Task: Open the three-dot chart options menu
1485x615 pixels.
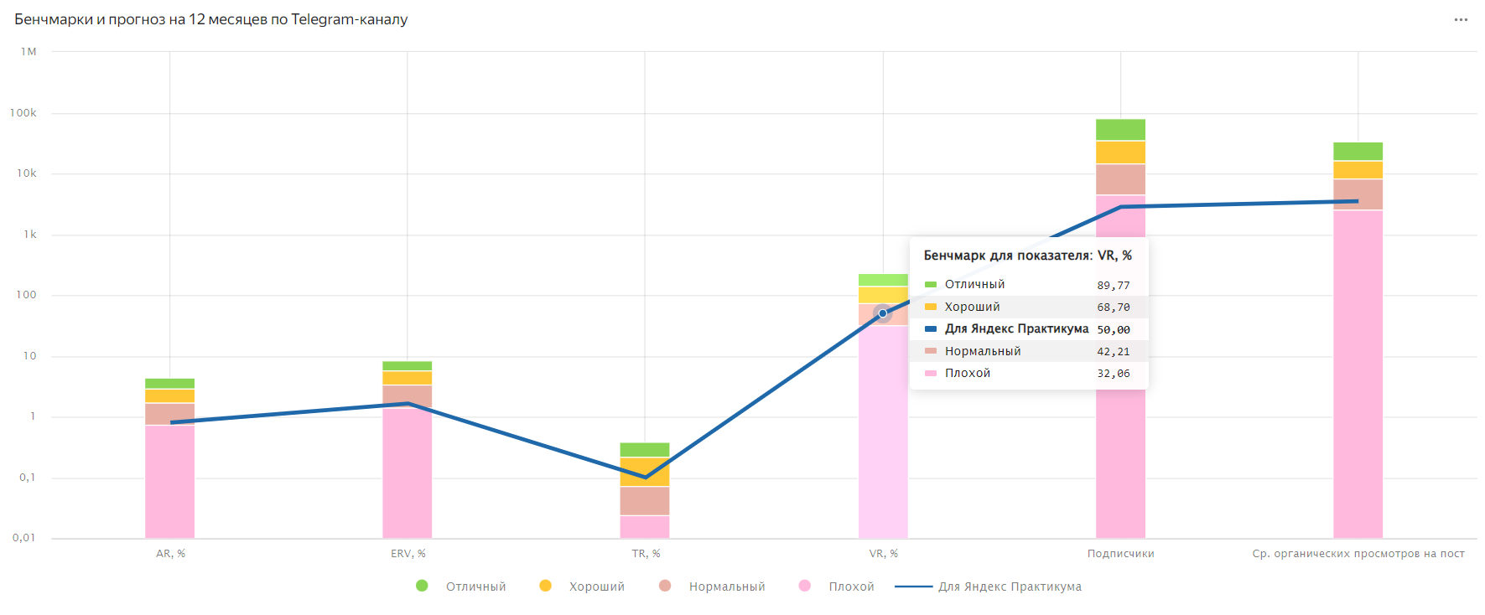Action: tap(1461, 20)
